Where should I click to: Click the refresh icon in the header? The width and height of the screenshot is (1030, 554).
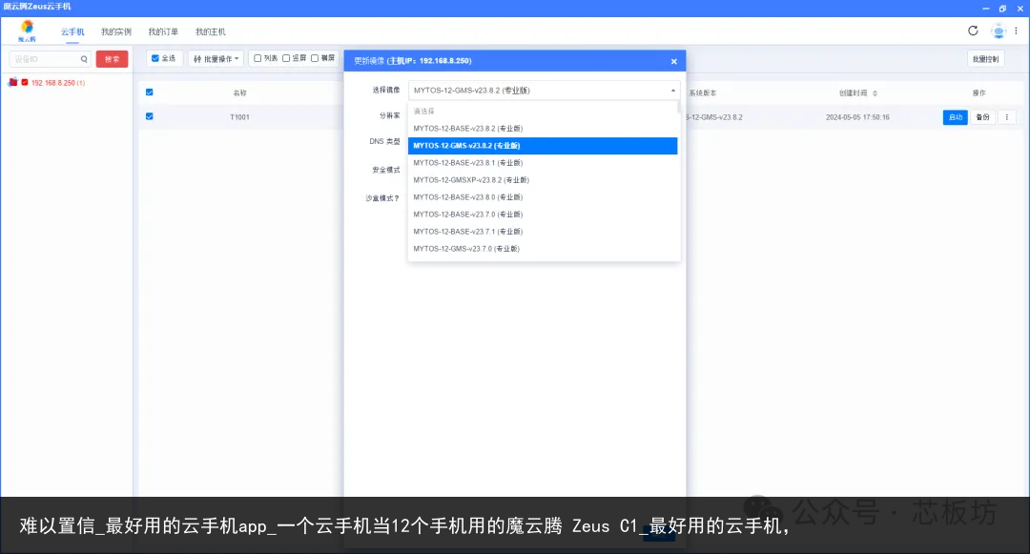coord(973,31)
